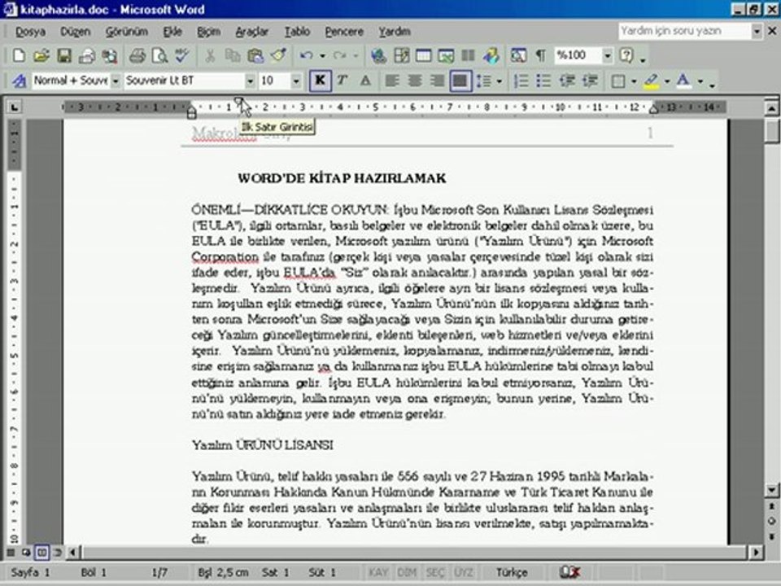Cut the selection with the scissors icon

point(210,55)
